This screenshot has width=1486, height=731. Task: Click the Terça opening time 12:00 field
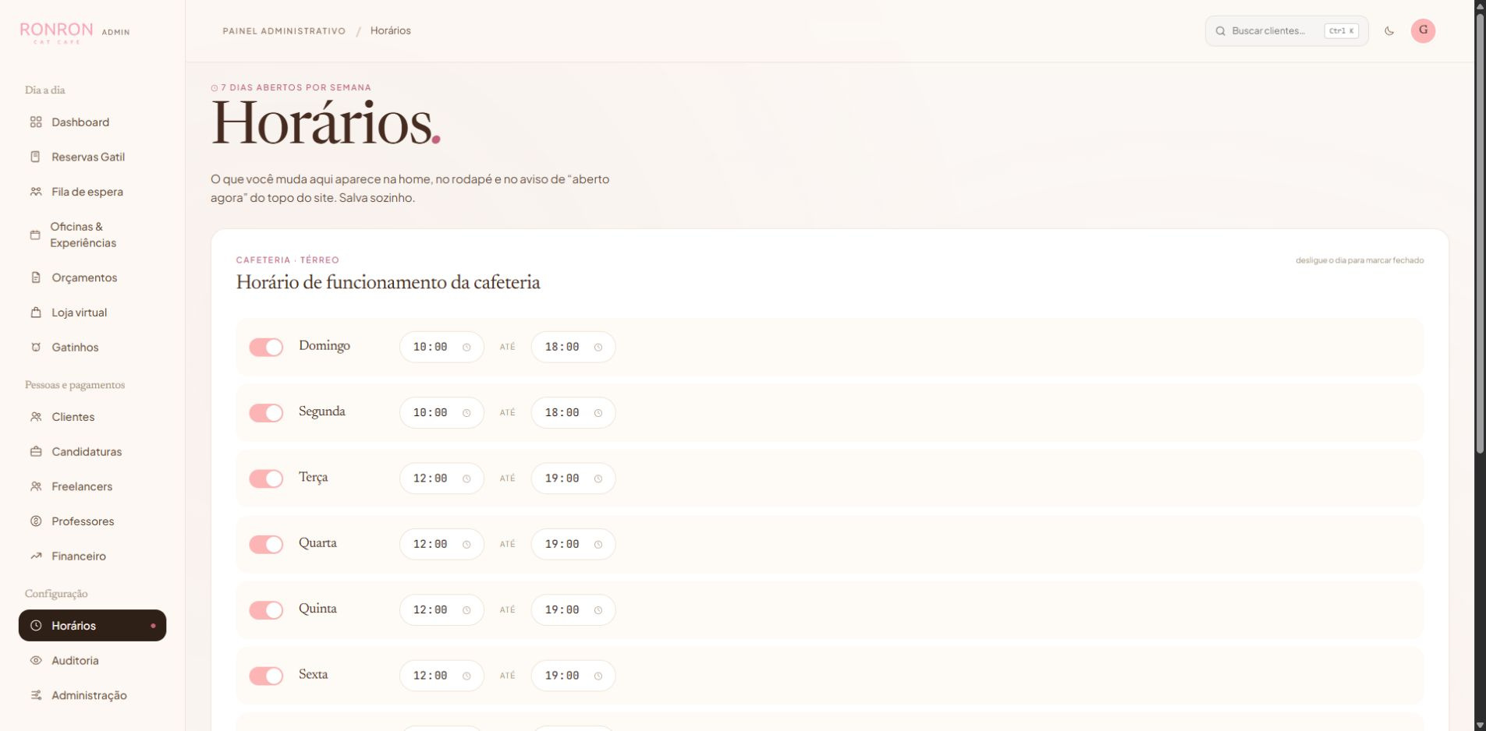coord(442,479)
